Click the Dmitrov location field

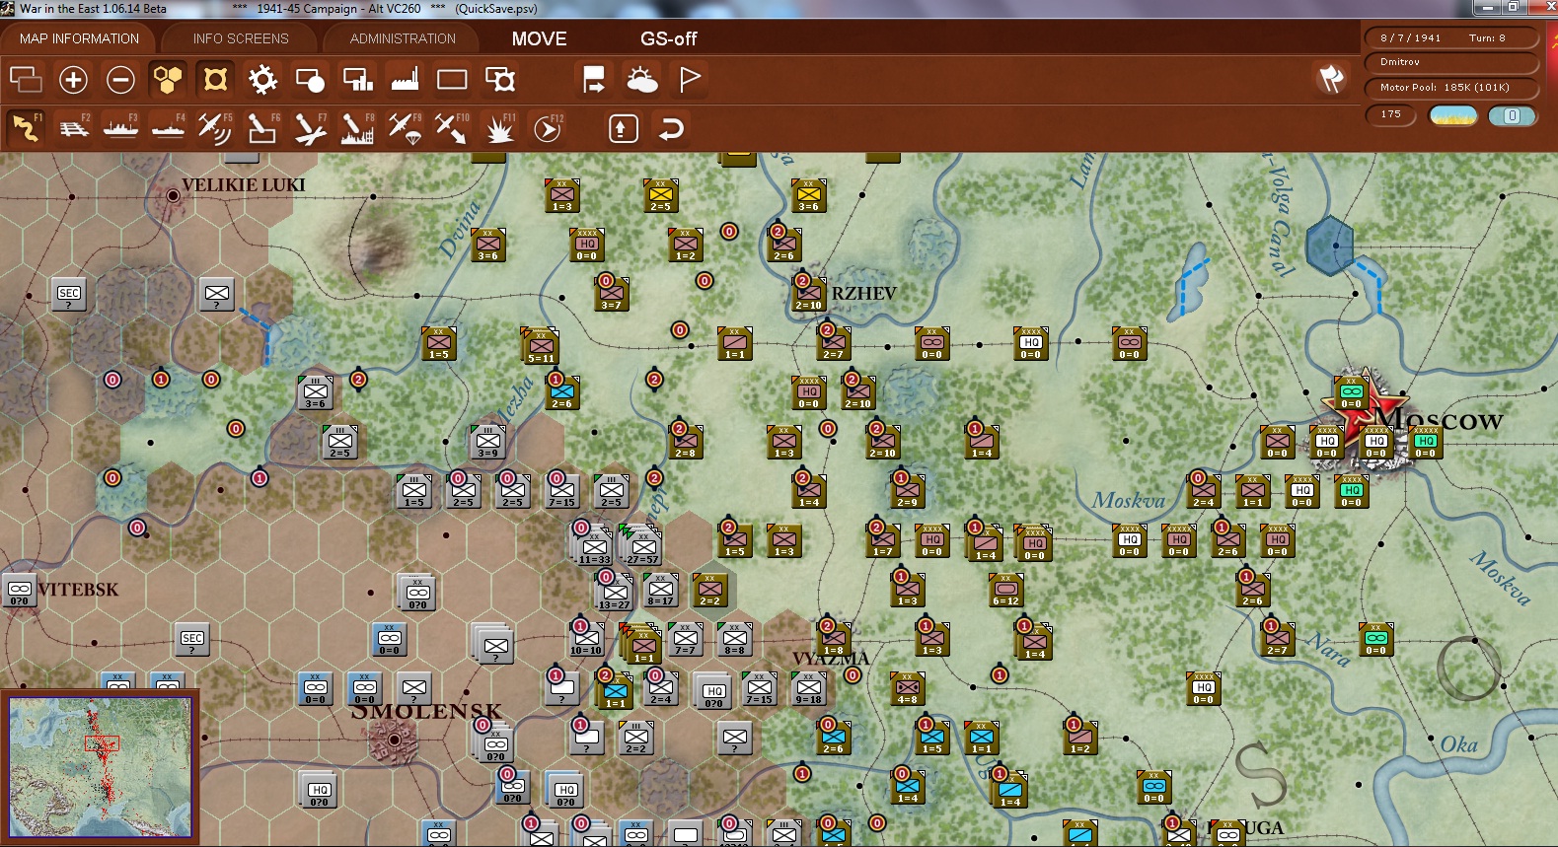(x=1451, y=62)
